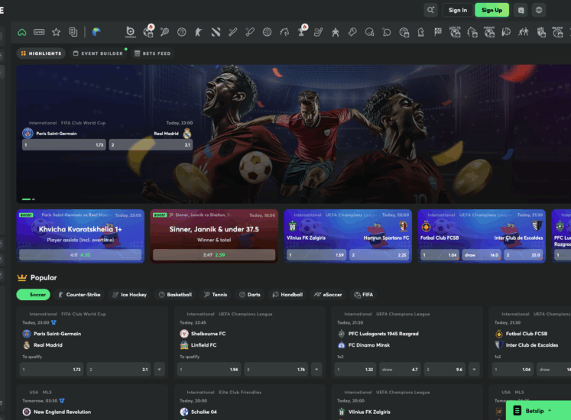Switch to the Bets Feed tab
Screen dimensions: 571x420
point(152,53)
